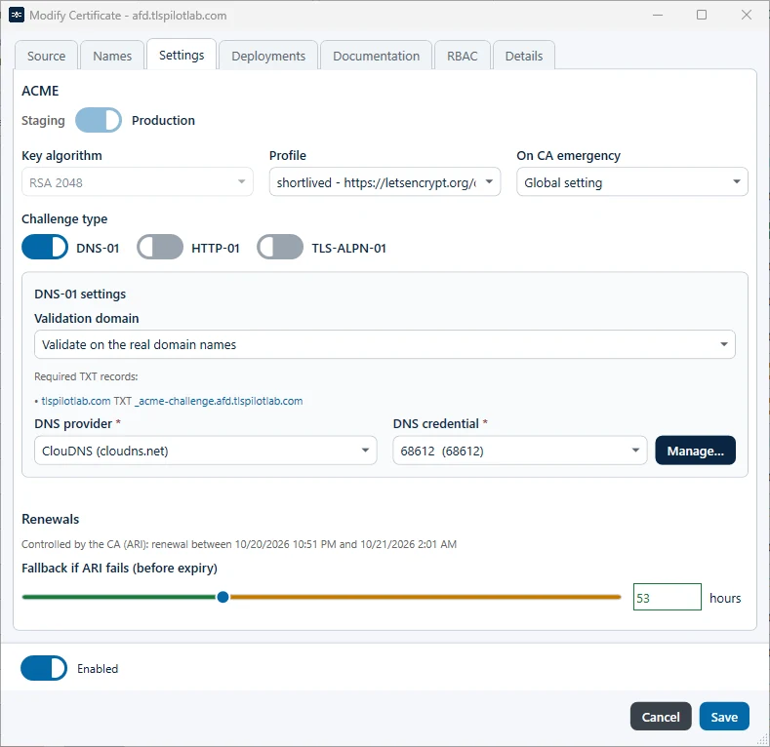Open the Documentation tab

click(376, 56)
